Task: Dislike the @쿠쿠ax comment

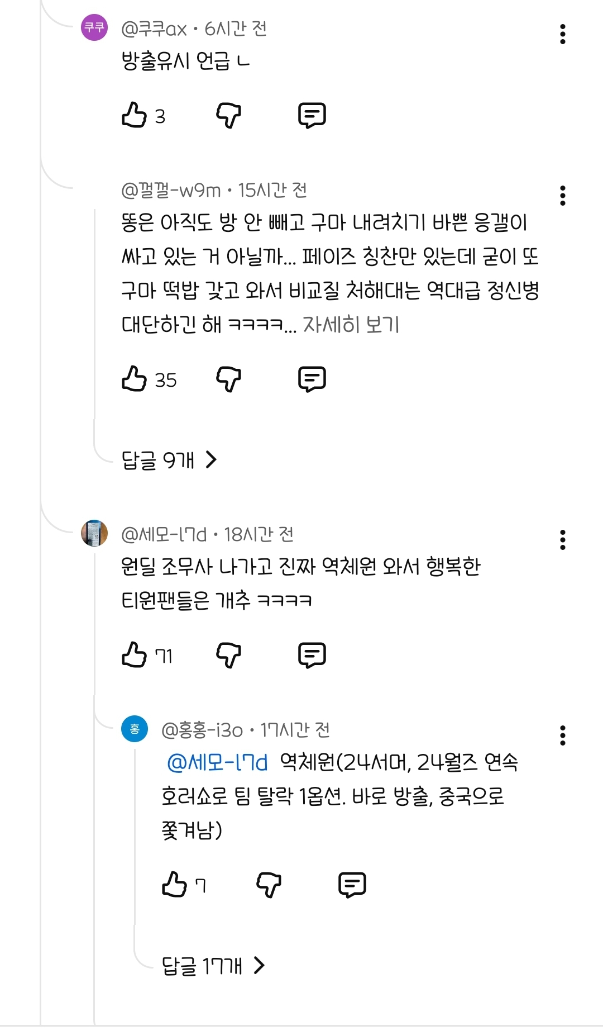Action: pyautogui.click(x=228, y=115)
